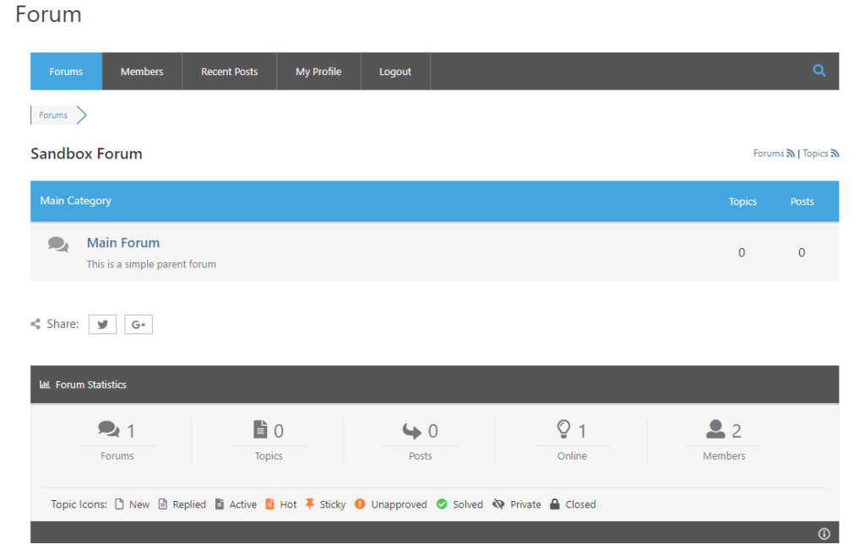Select the Sticky topic icon in the legend
865x544 pixels.
point(309,504)
